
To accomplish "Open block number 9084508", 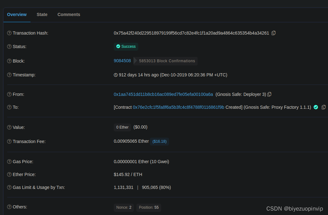I will [122, 61].
